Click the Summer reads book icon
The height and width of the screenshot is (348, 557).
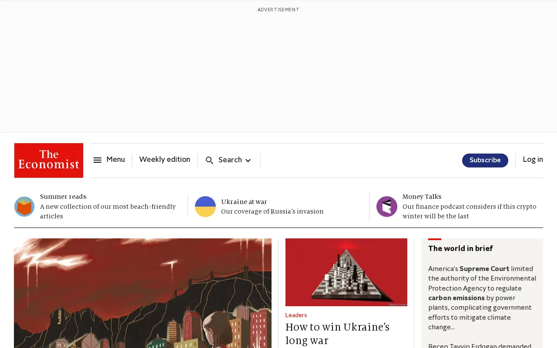click(x=24, y=207)
